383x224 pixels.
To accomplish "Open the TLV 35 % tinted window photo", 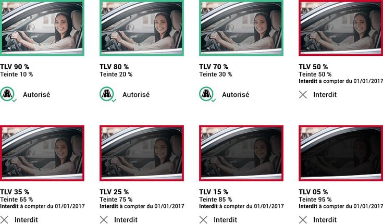I will coord(42,153).
